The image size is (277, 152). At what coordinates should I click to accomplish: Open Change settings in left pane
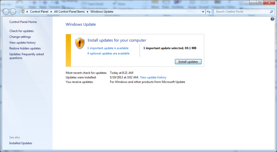coord(20,37)
